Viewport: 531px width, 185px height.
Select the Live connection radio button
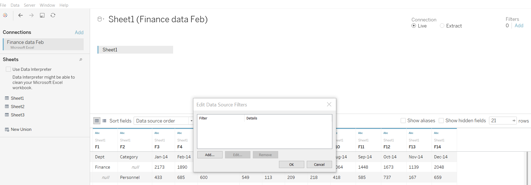tap(414, 26)
